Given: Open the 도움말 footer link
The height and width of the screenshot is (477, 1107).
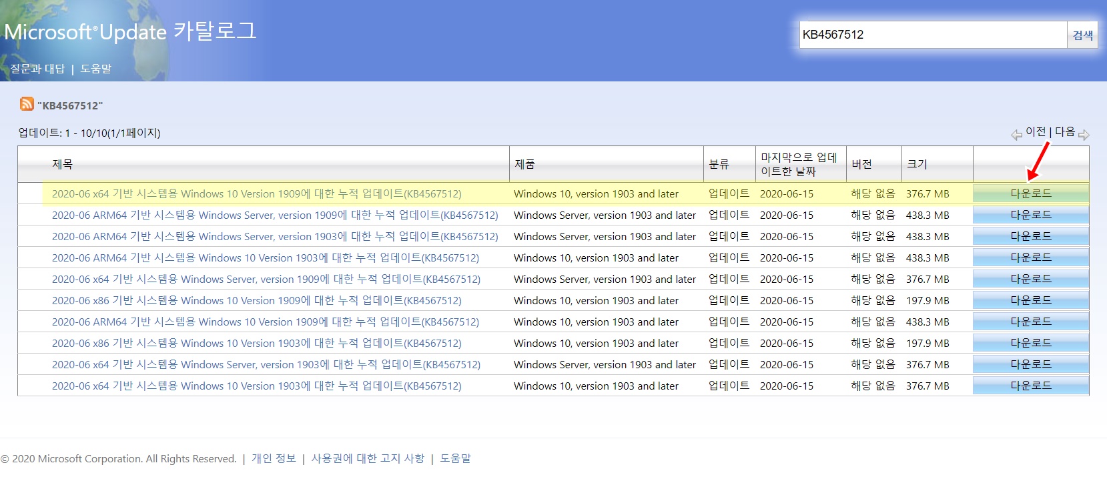Looking at the screenshot, I should pos(456,458).
